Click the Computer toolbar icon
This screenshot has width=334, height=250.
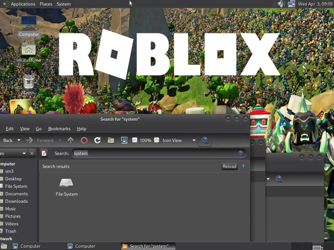[x=124, y=140]
